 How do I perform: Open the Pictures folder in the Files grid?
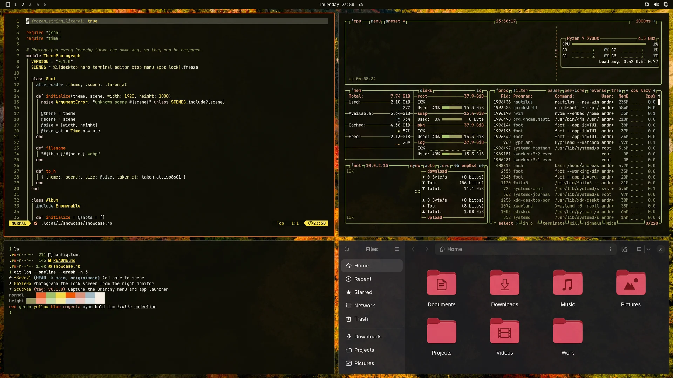(x=631, y=282)
